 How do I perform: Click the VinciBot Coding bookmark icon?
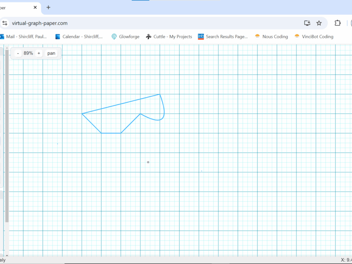pos(297,36)
